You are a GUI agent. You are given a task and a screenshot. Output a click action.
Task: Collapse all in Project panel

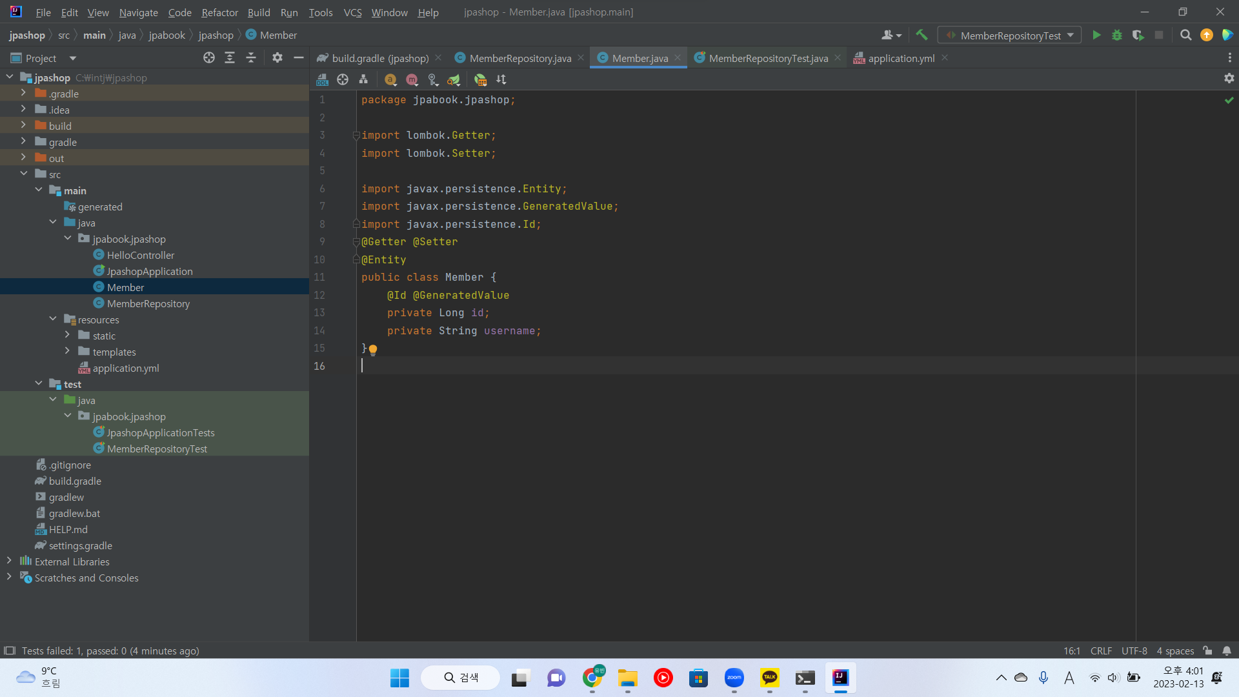point(251,58)
